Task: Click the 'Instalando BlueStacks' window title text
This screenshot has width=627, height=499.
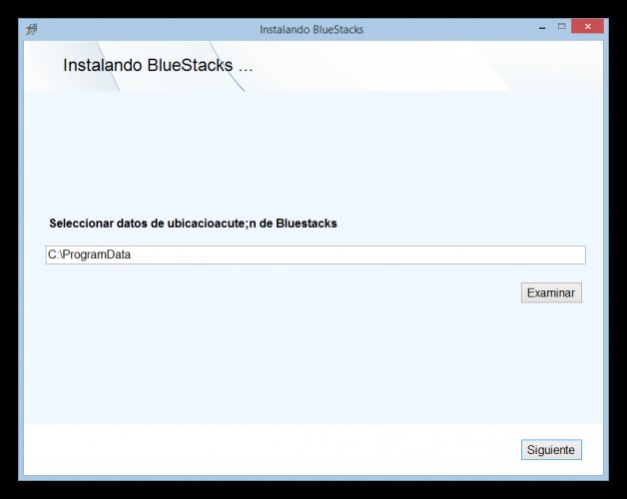Action: click(x=312, y=30)
